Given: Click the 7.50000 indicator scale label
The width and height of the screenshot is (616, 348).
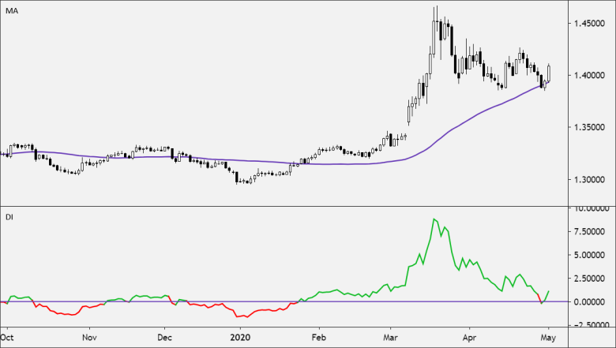Looking at the screenshot, I should tap(589, 231).
